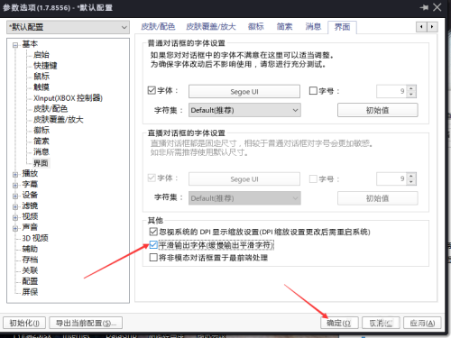This screenshot has height=338, width=451.
Task: Confirm settings with 确定(O) button
Action: tap(339, 323)
